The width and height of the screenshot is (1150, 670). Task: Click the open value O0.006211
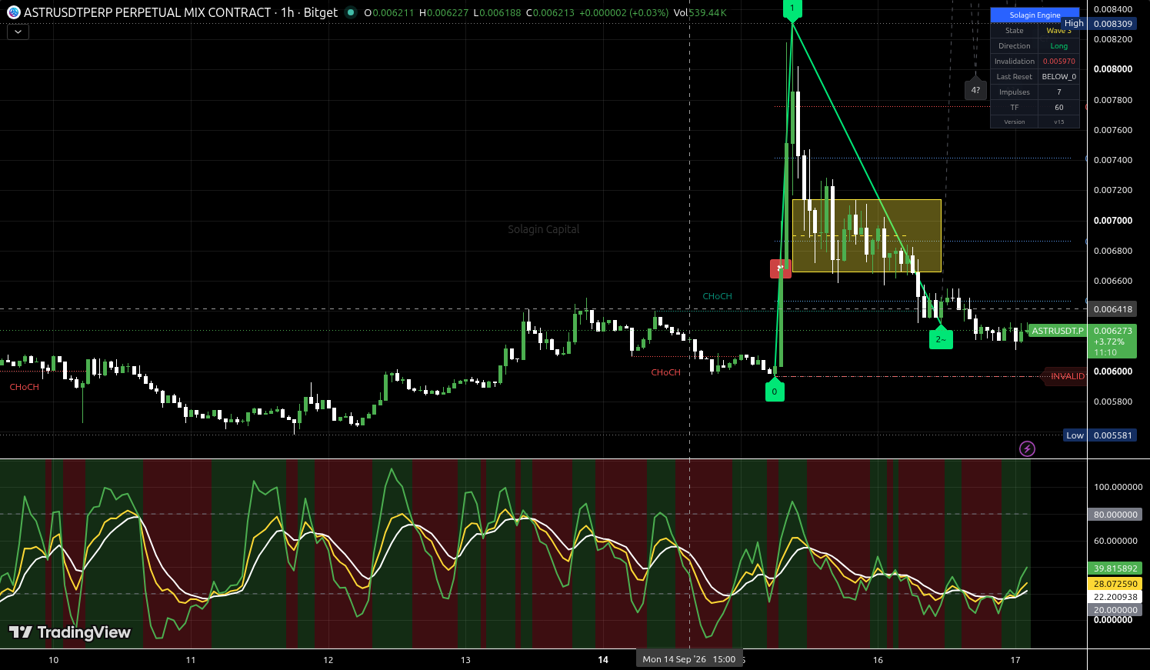tap(388, 13)
